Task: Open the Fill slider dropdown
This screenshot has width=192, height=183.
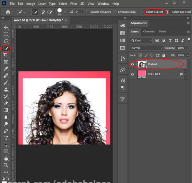Action: click(188, 55)
